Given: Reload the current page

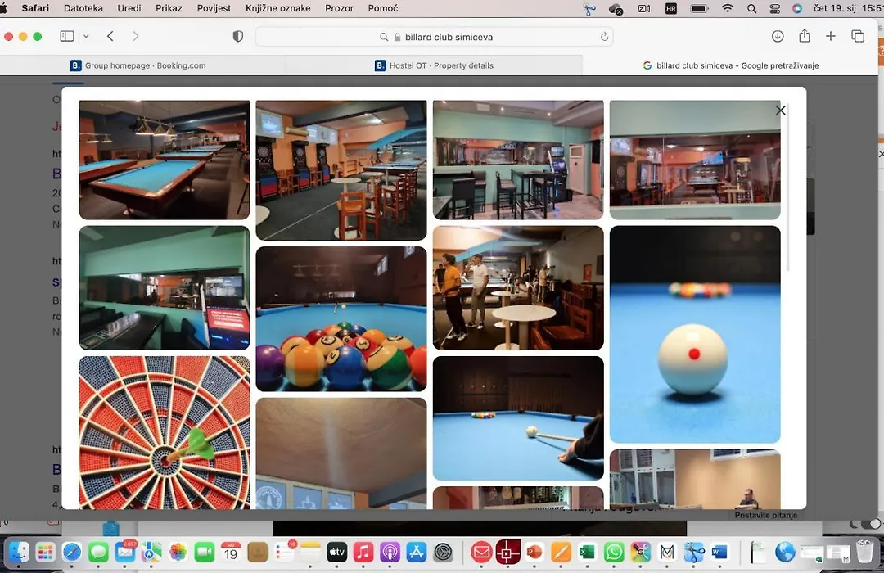Looking at the screenshot, I should coord(604,37).
